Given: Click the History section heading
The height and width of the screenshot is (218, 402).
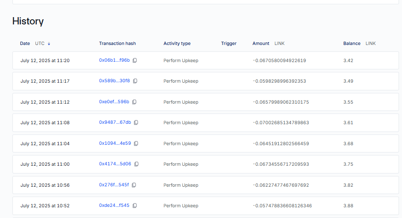Looking at the screenshot, I should 28,21.
